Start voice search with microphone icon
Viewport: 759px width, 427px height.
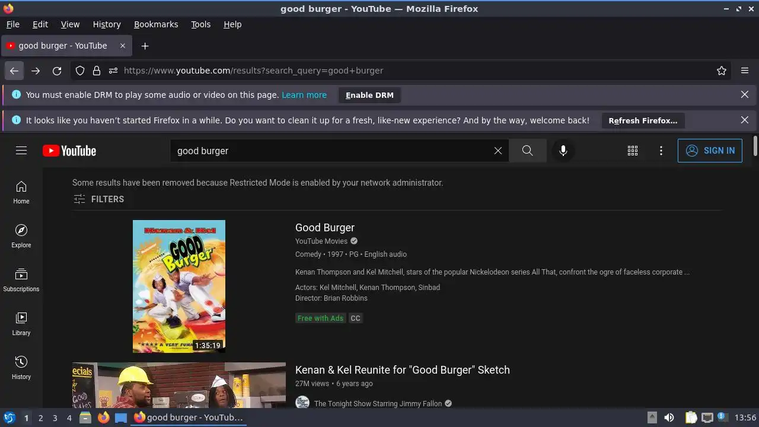[563, 151]
